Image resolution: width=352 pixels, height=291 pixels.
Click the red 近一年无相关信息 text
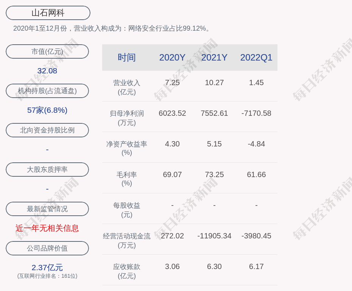[47, 228]
